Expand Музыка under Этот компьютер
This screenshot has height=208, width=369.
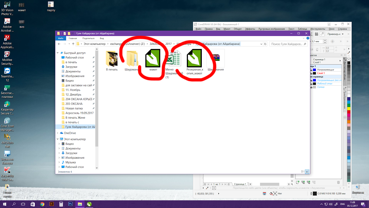coord(59,162)
